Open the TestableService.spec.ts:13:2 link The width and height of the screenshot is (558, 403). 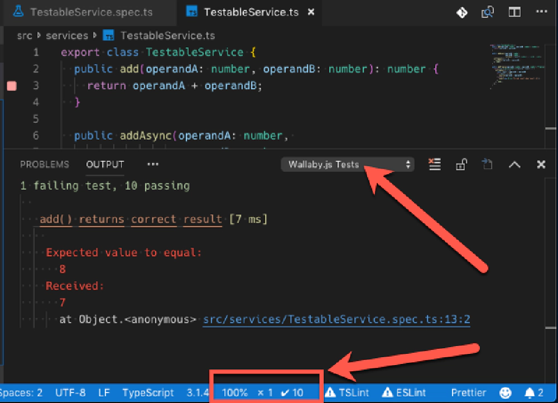point(336,319)
